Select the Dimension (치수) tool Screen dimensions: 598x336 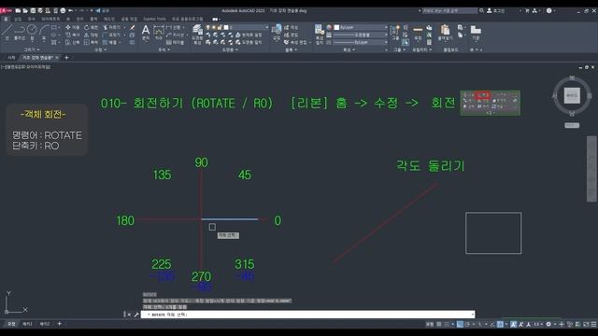point(159,32)
